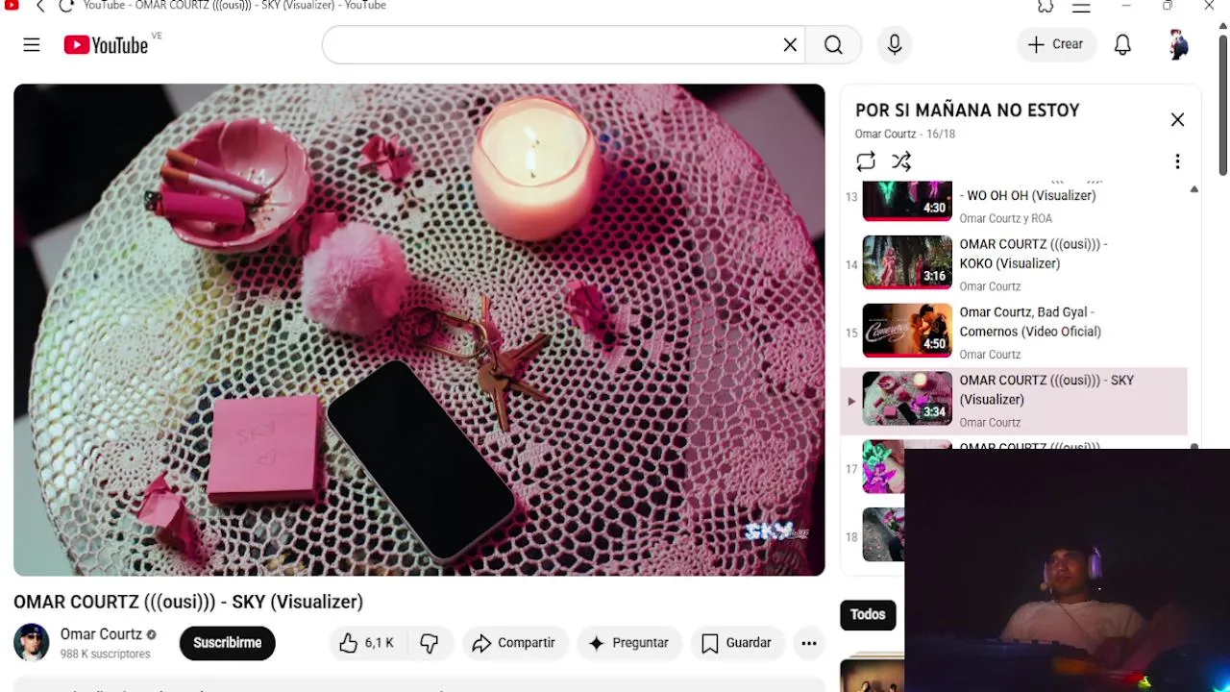Click the playlist scroll-up arrow
1230x692 pixels.
pos(1193,189)
